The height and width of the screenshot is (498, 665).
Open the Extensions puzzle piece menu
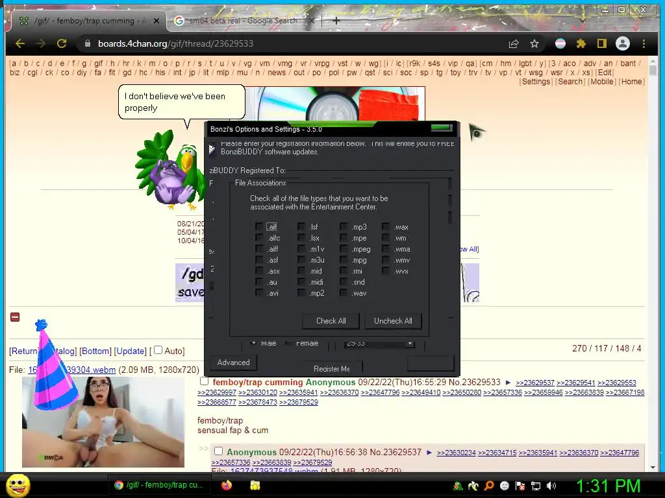(581, 43)
